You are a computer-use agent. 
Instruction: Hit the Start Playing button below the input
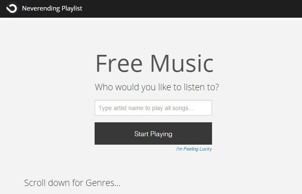[x=153, y=134]
